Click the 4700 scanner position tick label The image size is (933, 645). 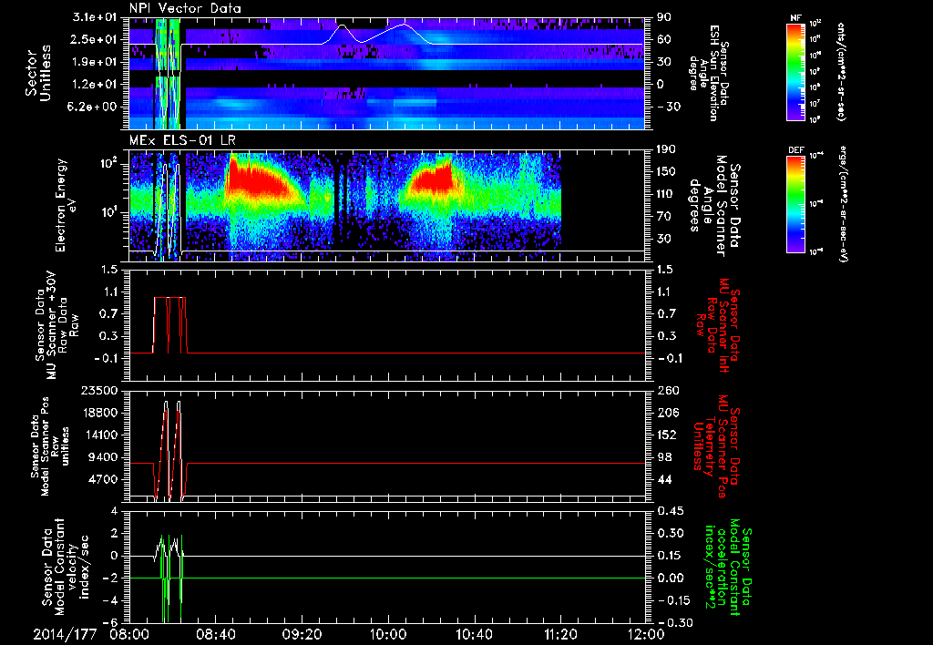click(x=103, y=479)
